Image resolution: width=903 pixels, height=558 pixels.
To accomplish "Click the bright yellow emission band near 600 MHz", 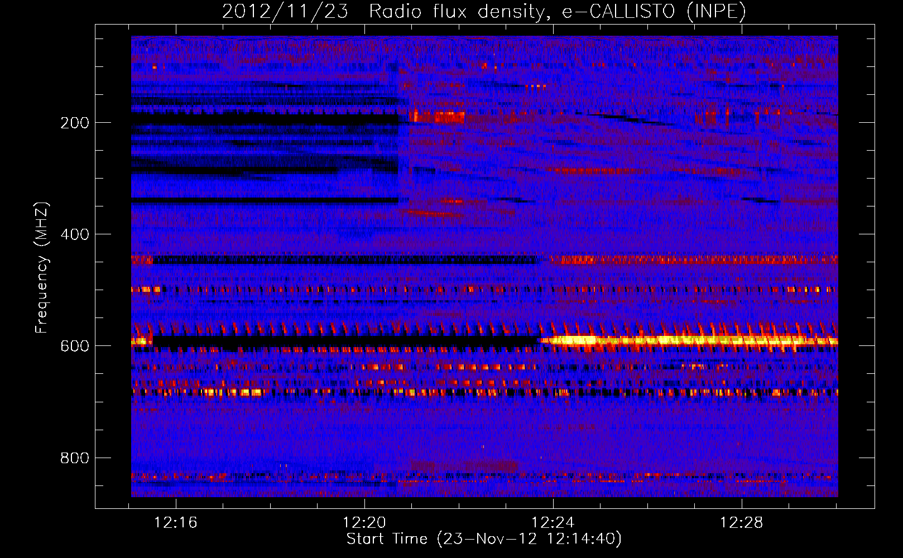I will click(x=689, y=340).
